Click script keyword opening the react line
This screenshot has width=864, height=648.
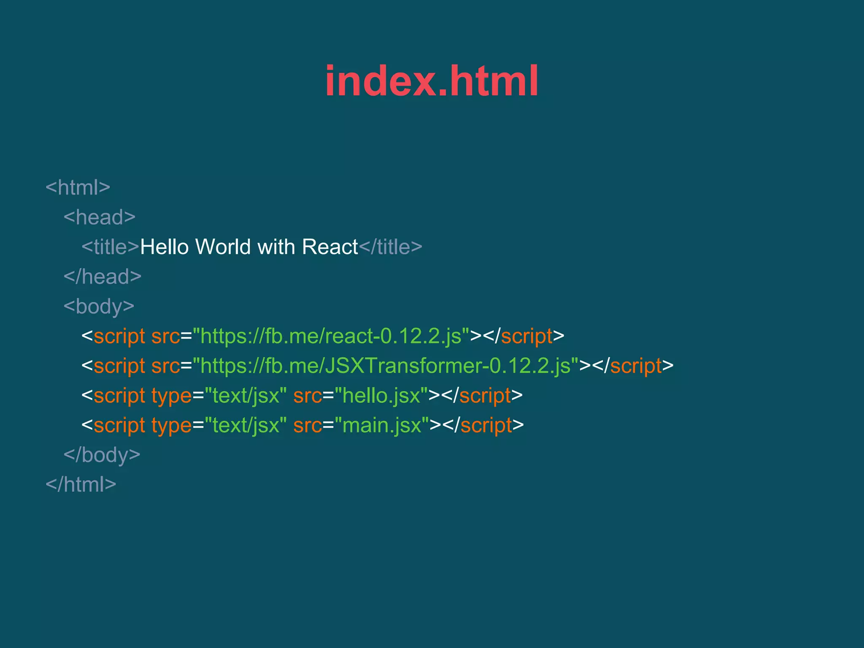(x=119, y=336)
